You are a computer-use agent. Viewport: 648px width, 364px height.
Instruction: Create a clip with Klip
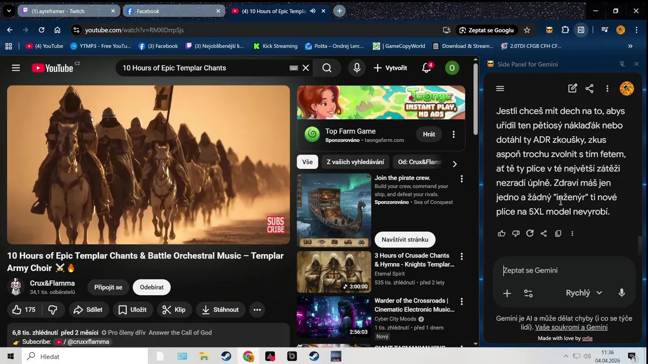(x=174, y=310)
